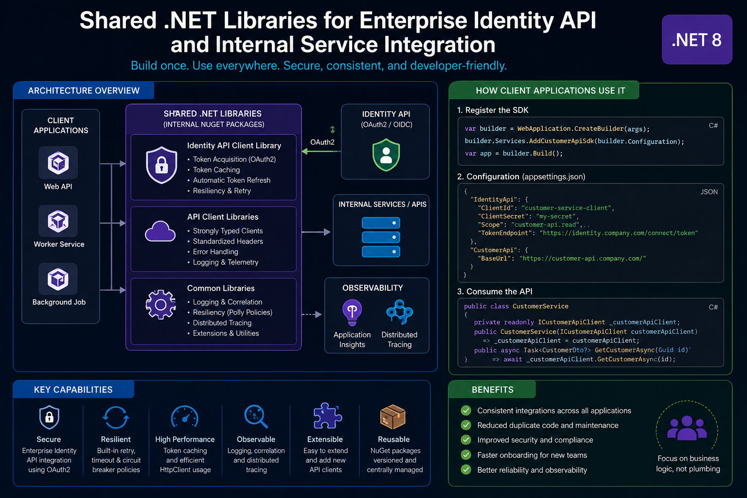
Task: Click the 'Extensions & Utilities' bullet
Action: 226,333
